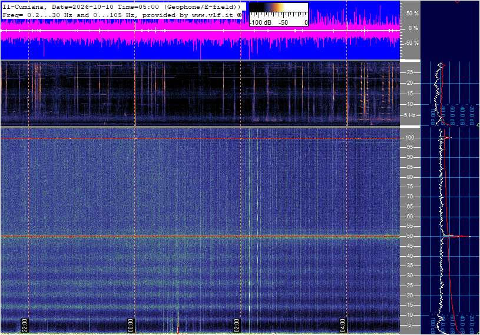Image resolution: width=480 pixels, height=335 pixels.
Task: Click the '40' Hz frequency axis label
Action: tap(410, 256)
